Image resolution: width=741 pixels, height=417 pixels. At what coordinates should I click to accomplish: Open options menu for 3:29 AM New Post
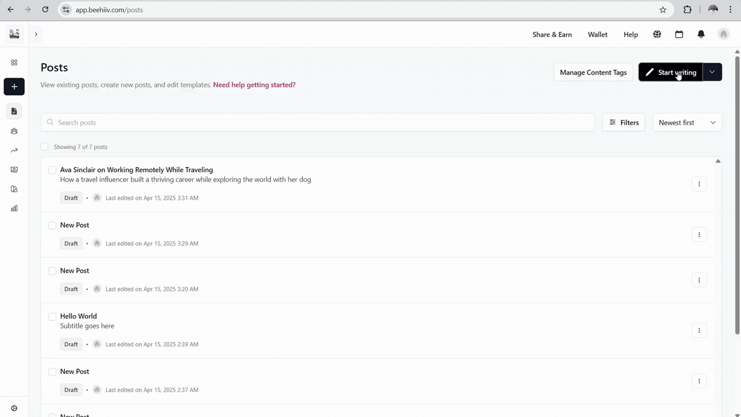coord(699,235)
